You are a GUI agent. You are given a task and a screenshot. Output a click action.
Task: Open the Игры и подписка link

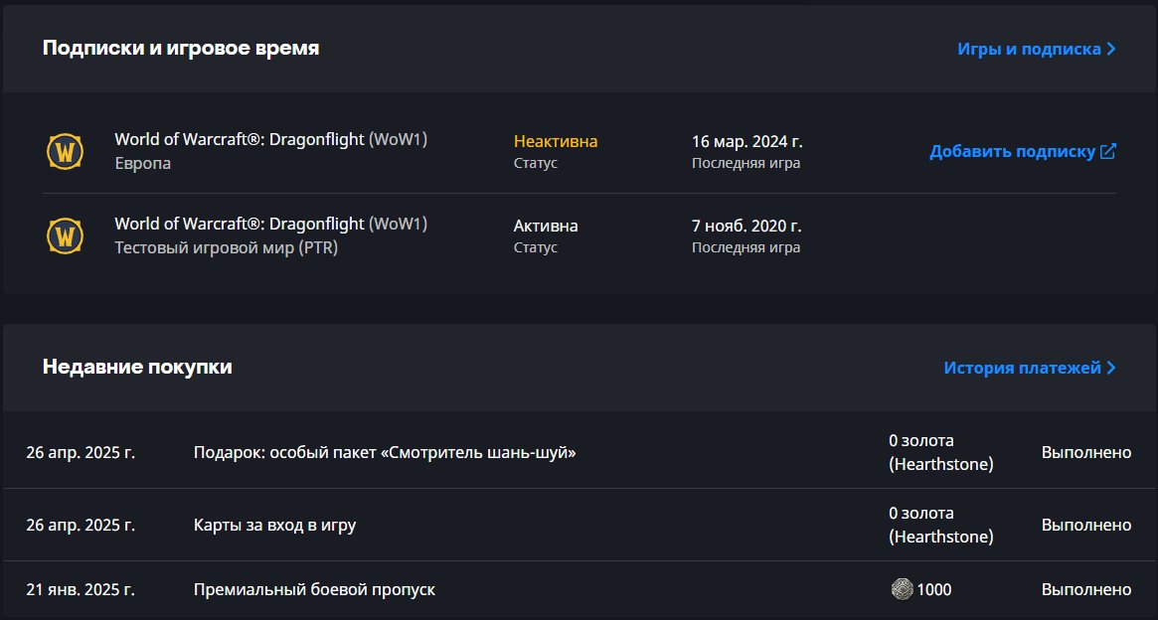pos(1029,49)
